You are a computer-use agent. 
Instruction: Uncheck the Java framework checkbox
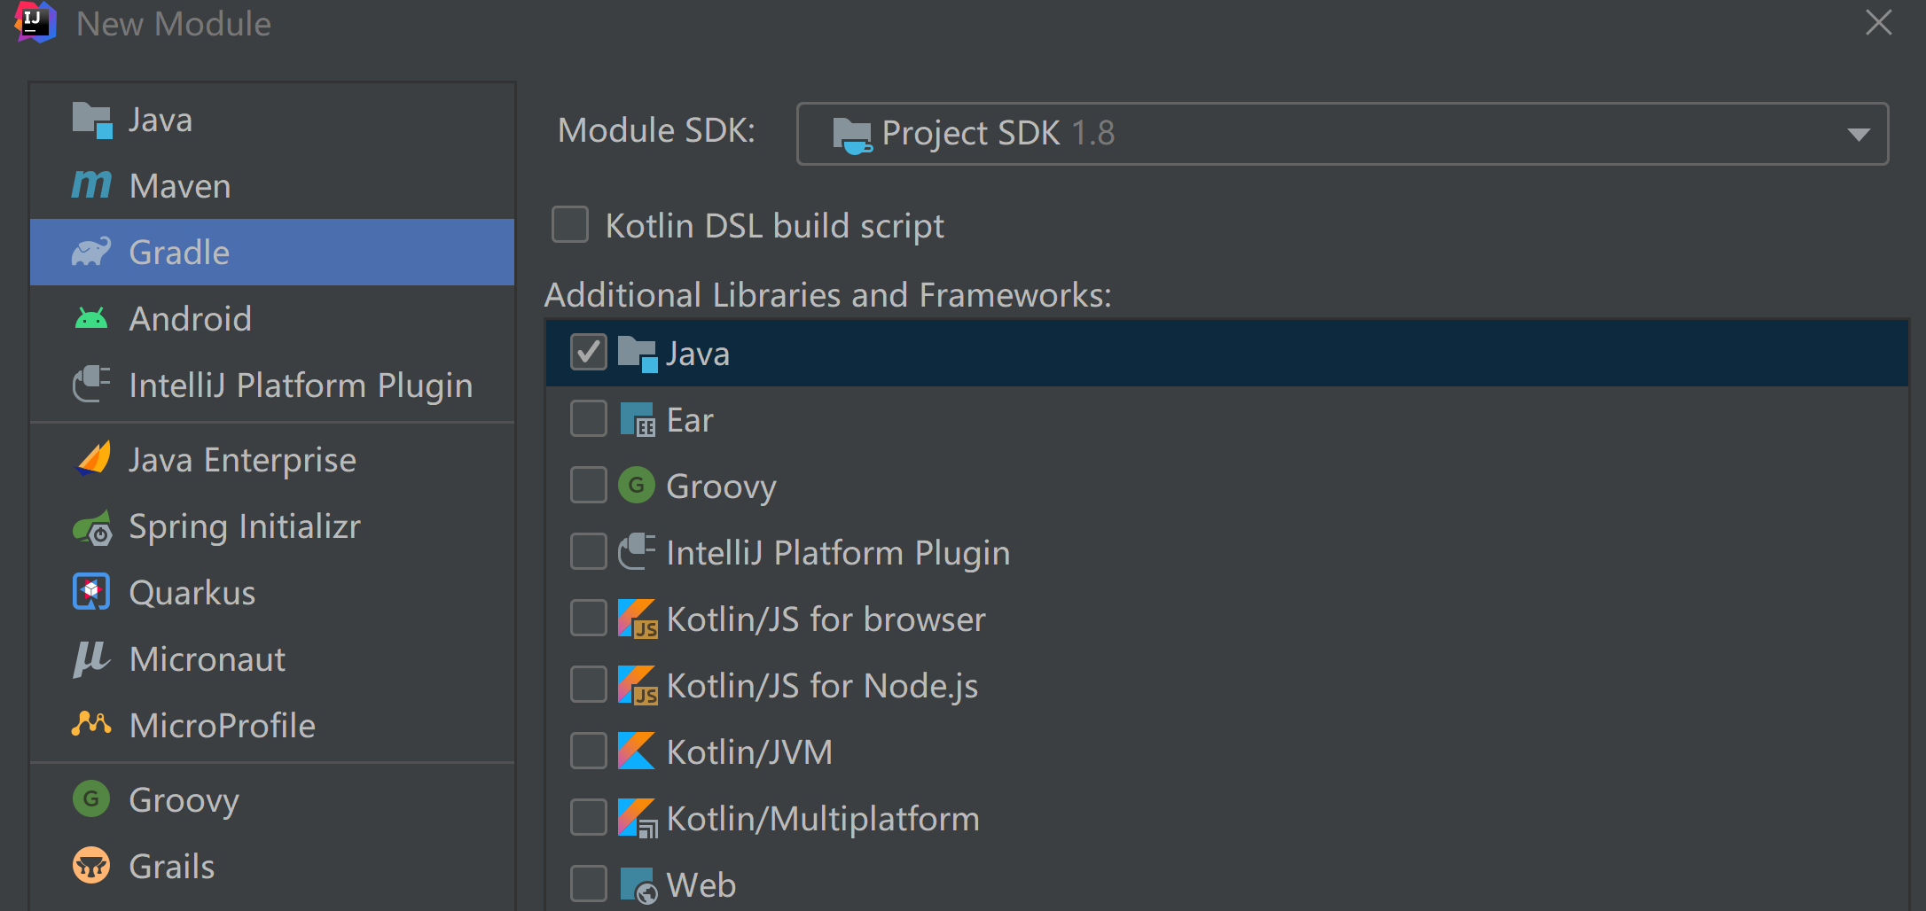pos(589,353)
